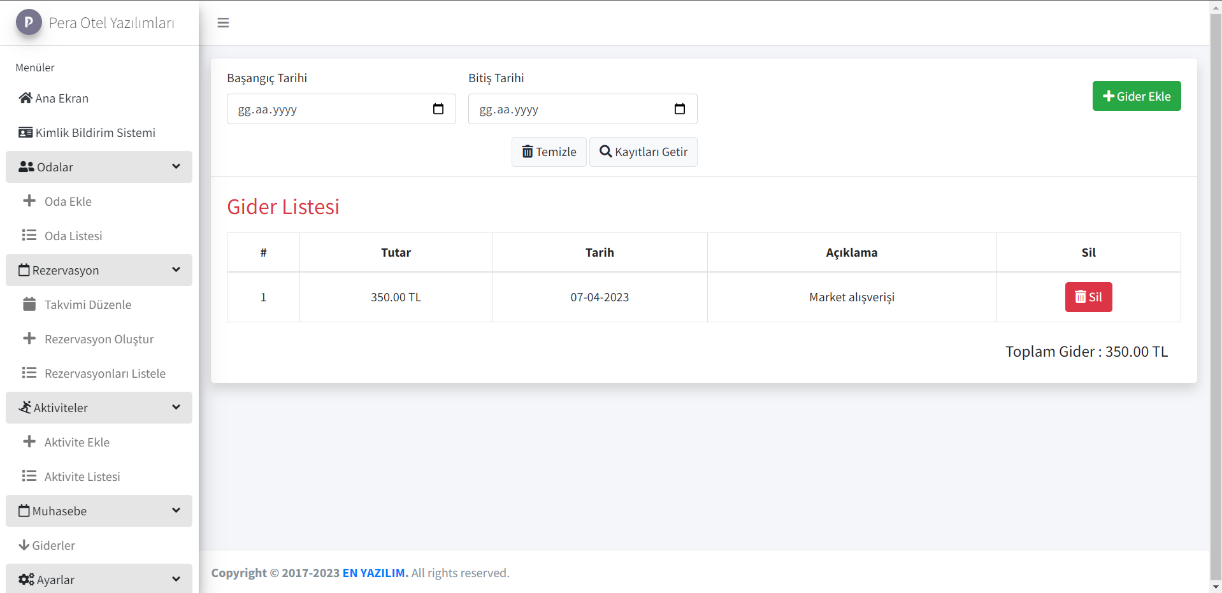The height and width of the screenshot is (593, 1222).
Task: Click the home icon beside Ana Ekran
Action: [25, 98]
